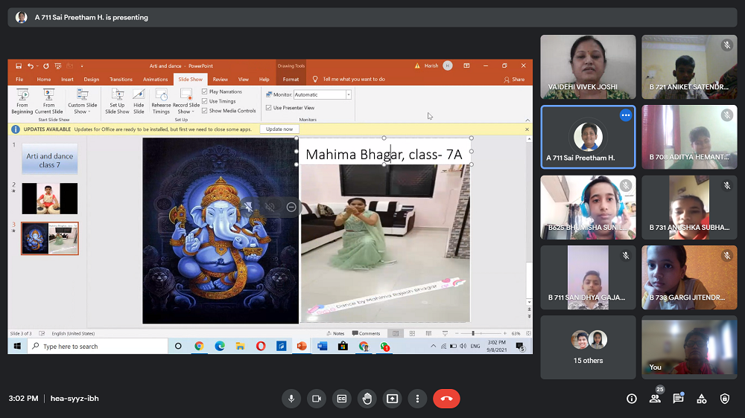Raise your hand in the meeting
The width and height of the screenshot is (745, 418).
pos(367,399)
